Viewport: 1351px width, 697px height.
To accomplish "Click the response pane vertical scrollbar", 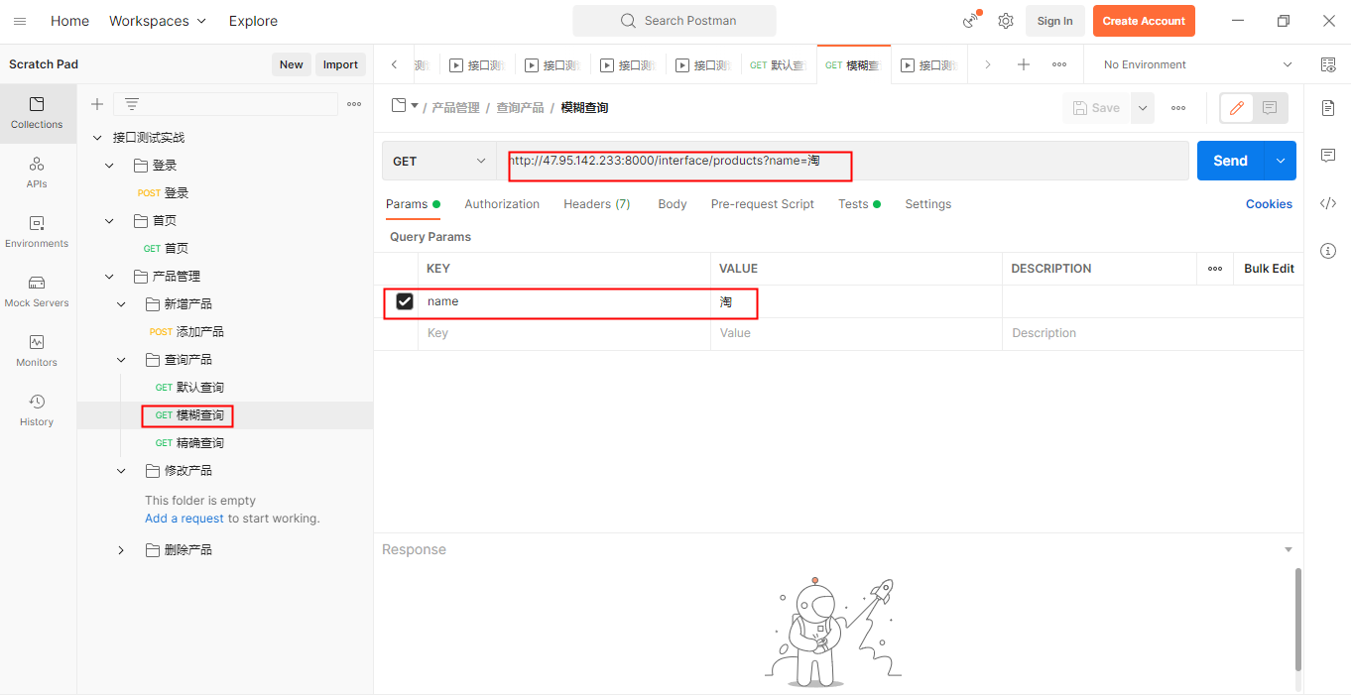I will [x=1297, y=620].
